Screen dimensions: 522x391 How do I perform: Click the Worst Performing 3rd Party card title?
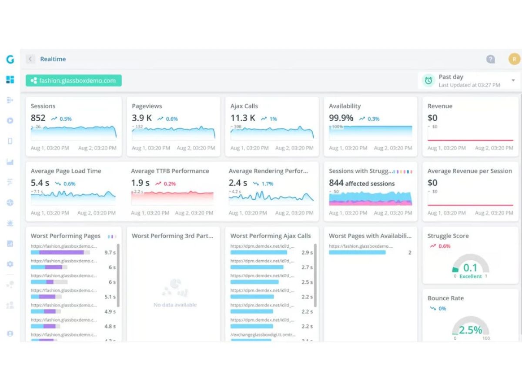point(173,236)
